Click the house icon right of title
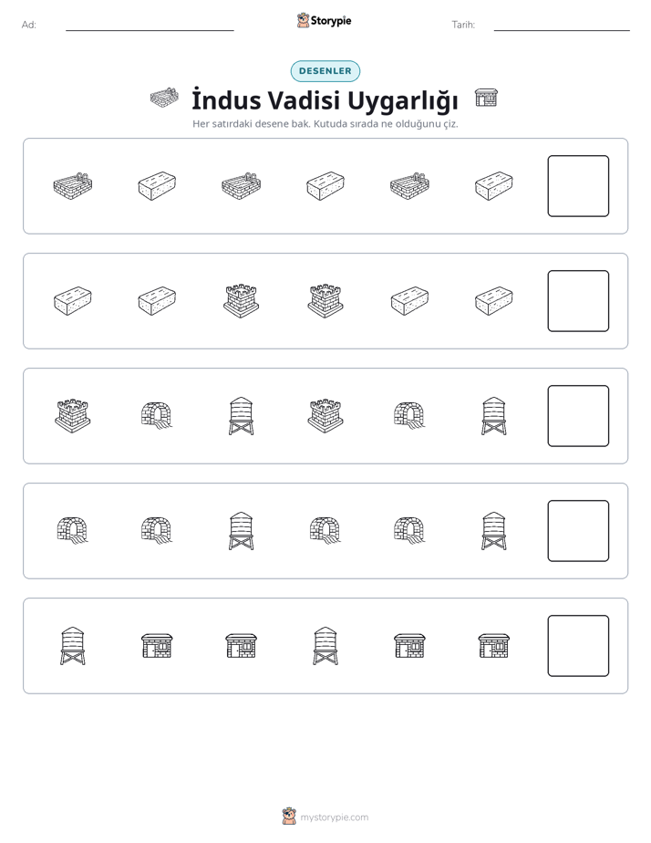 coord(486,99)
